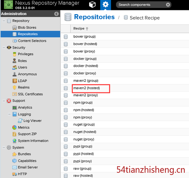This screenshot has height=178, width=189.
Task: Click the database icon beside nuget (hosted)
Action: coord(66,132)
